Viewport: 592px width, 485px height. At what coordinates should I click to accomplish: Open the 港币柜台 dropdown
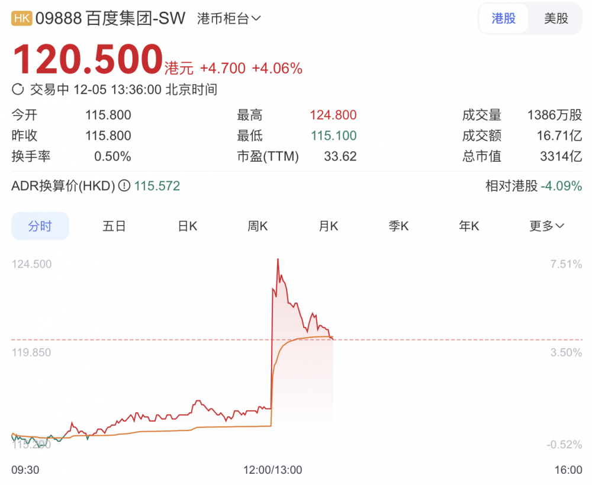point(229,18)
